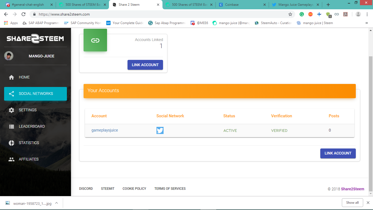
Task: Expand the woman-1958723 download options chevron
Action: click(x=57, y=203)
